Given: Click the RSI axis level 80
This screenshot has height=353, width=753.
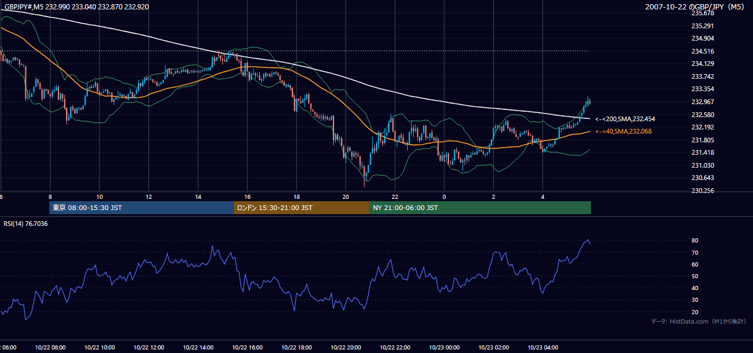Looking at the screenshot, I should pos(695,241).
